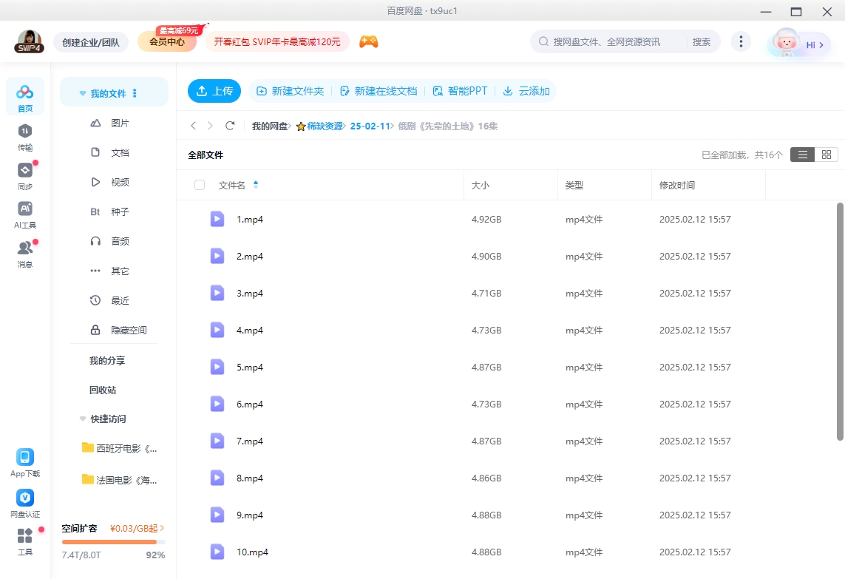Switch to grid view for files
845x579 pixels.
[x=826, y=154]
